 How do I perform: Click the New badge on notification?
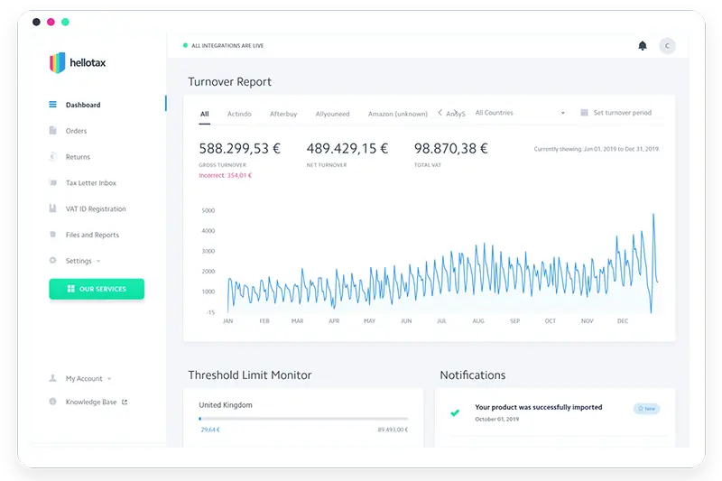coord(646,409)
